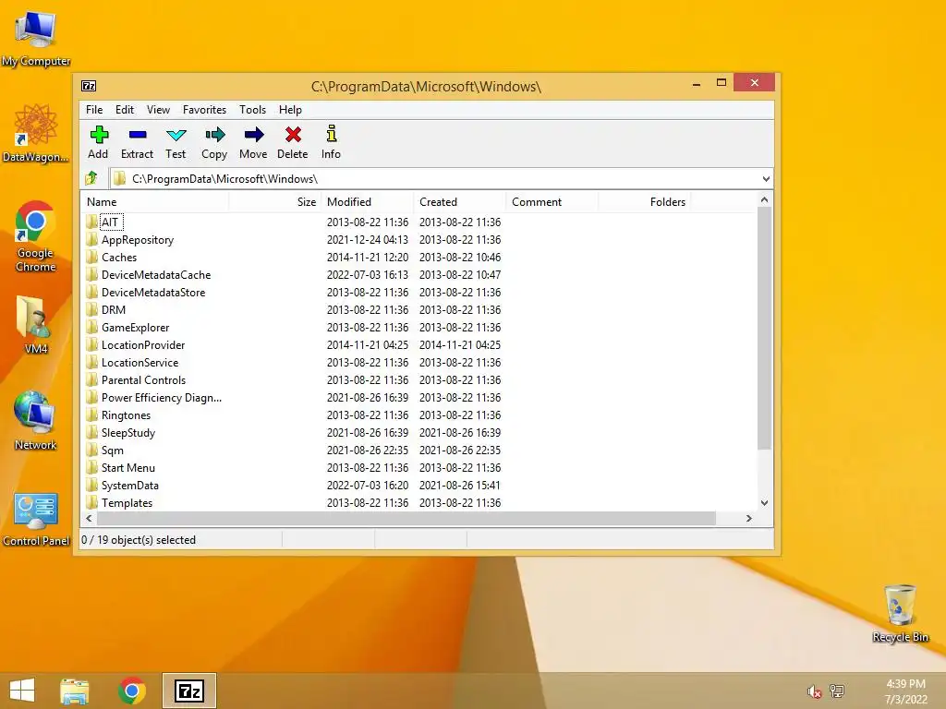The height and width of the screenshot is (709, 946).
Task: Open the Edit menu
Action: [125, 110]
